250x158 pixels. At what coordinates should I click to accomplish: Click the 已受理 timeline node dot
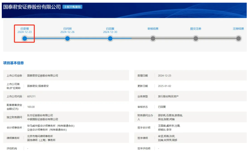point(25,38)
